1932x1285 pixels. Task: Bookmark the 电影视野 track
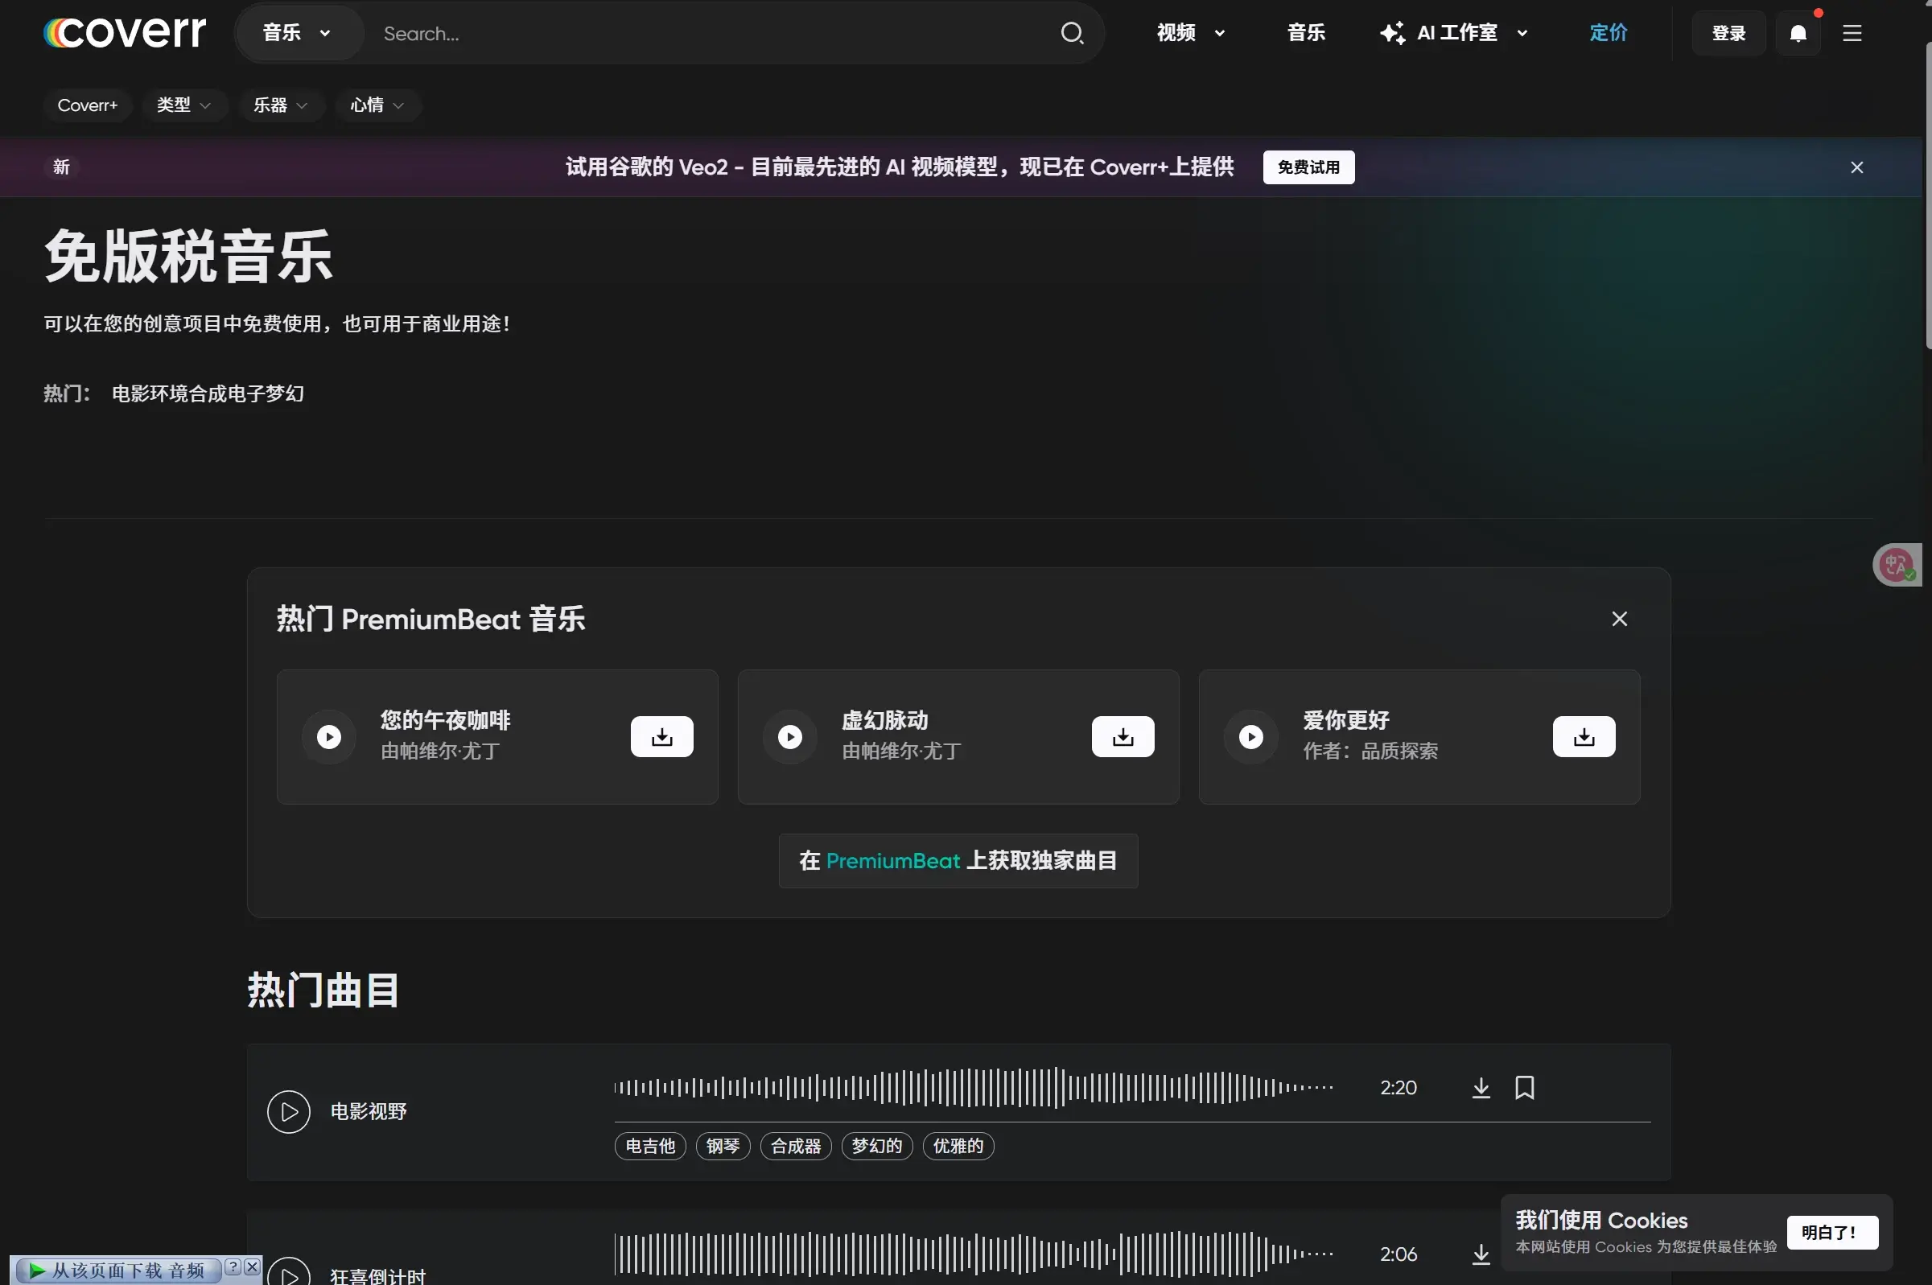pyautogui.click(x=1525, y=1088)
